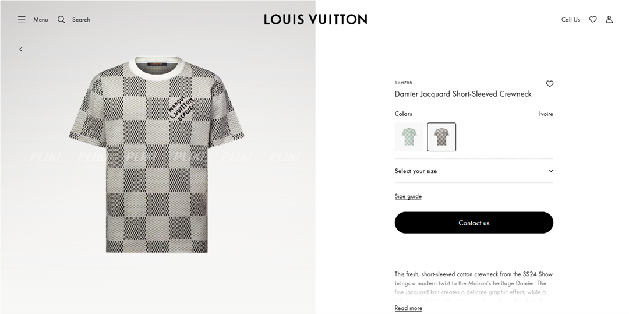Click the Louis Vuitton logo

click(x=315, y=19)
